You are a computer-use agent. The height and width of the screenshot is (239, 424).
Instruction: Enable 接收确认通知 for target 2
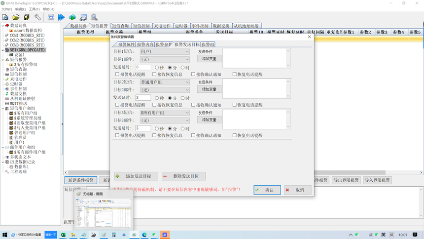tap(193, 105)
